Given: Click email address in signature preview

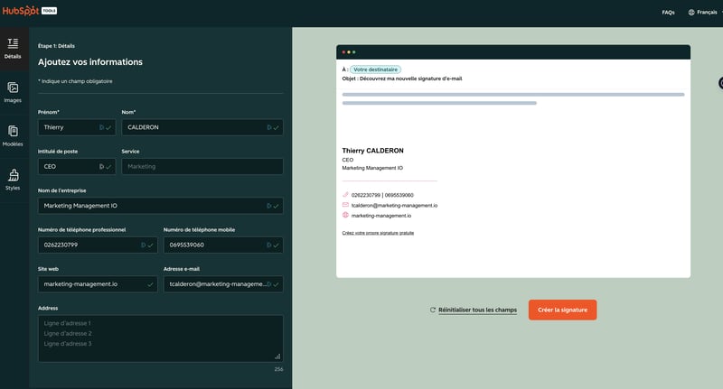Looking at the screenshot, I should click(394, 205).
